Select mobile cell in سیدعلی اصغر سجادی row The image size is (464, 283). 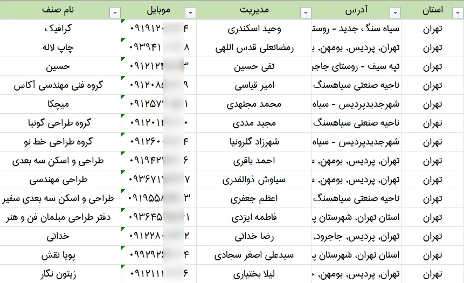pos(158,255)
